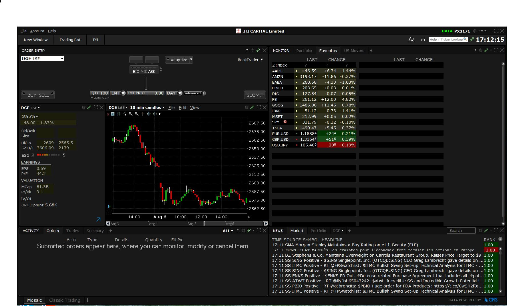The height and width of the screenshot is (306, 507).
Task: Open the 10 min candles interval dropdown
Action: click(x=148, y=108)
